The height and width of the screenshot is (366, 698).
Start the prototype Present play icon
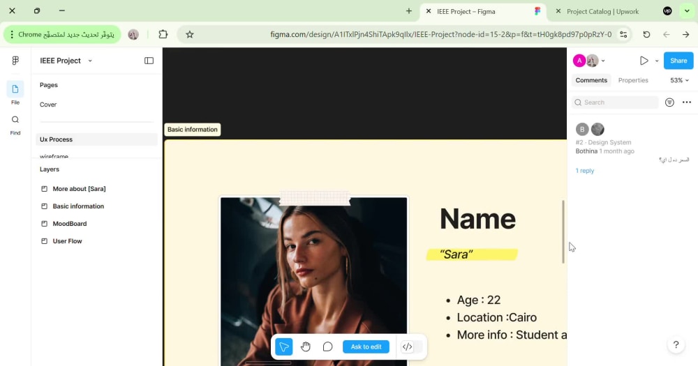pos(644,61)
